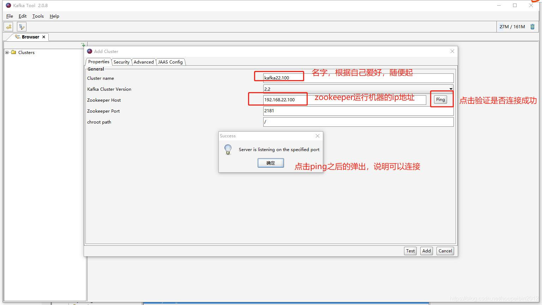Click the Add Cluster dialog title icon
The width and height of the screenshot is (542, 305).
click(x=90, y=51)
